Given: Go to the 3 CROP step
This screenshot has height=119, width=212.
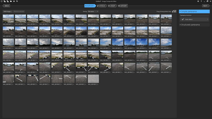Looking at the screenshot, I should click(x=112, y=6).
